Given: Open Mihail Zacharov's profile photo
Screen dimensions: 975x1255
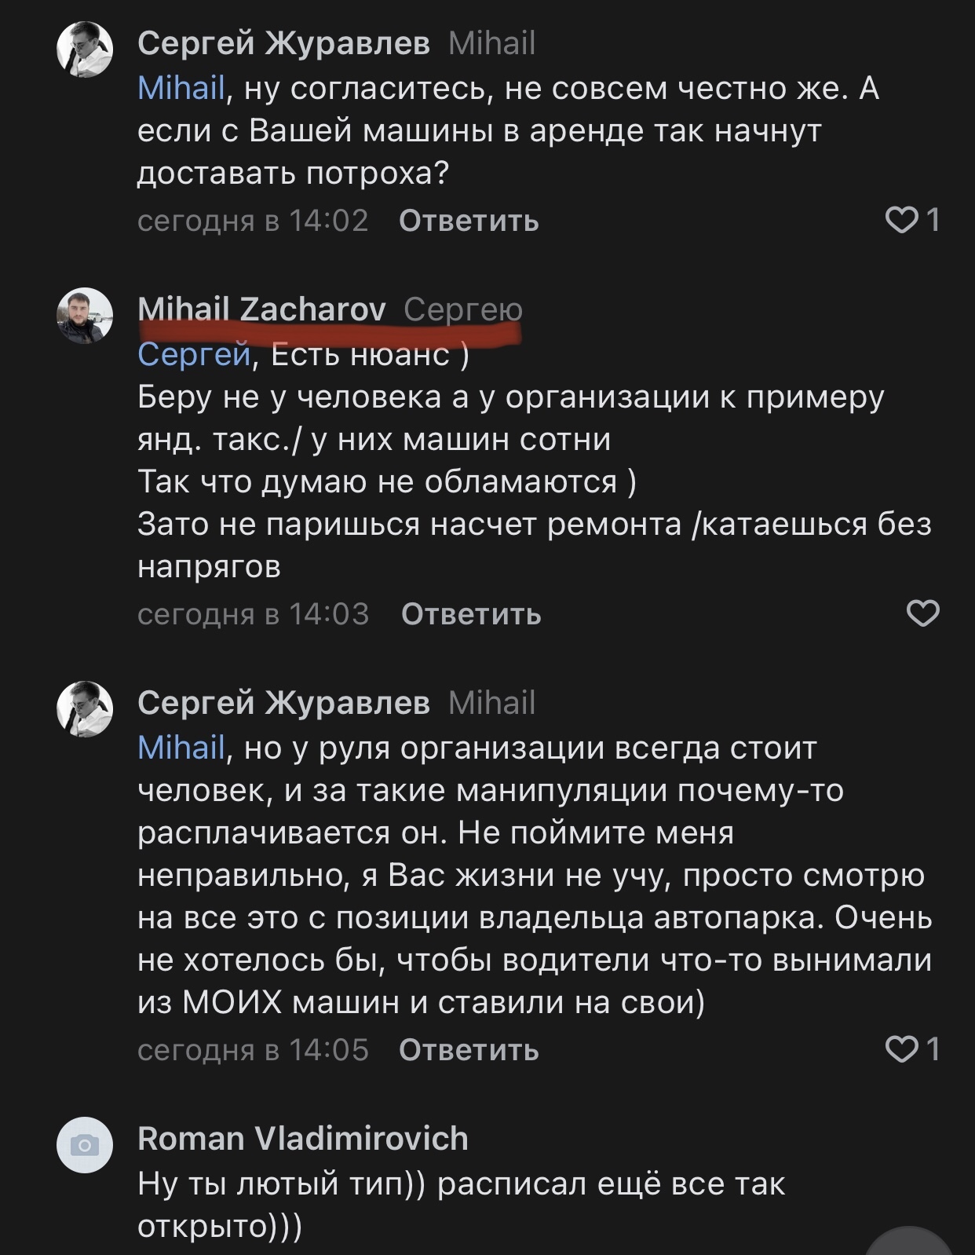Looking at the screenshot, I should (85, 316).
